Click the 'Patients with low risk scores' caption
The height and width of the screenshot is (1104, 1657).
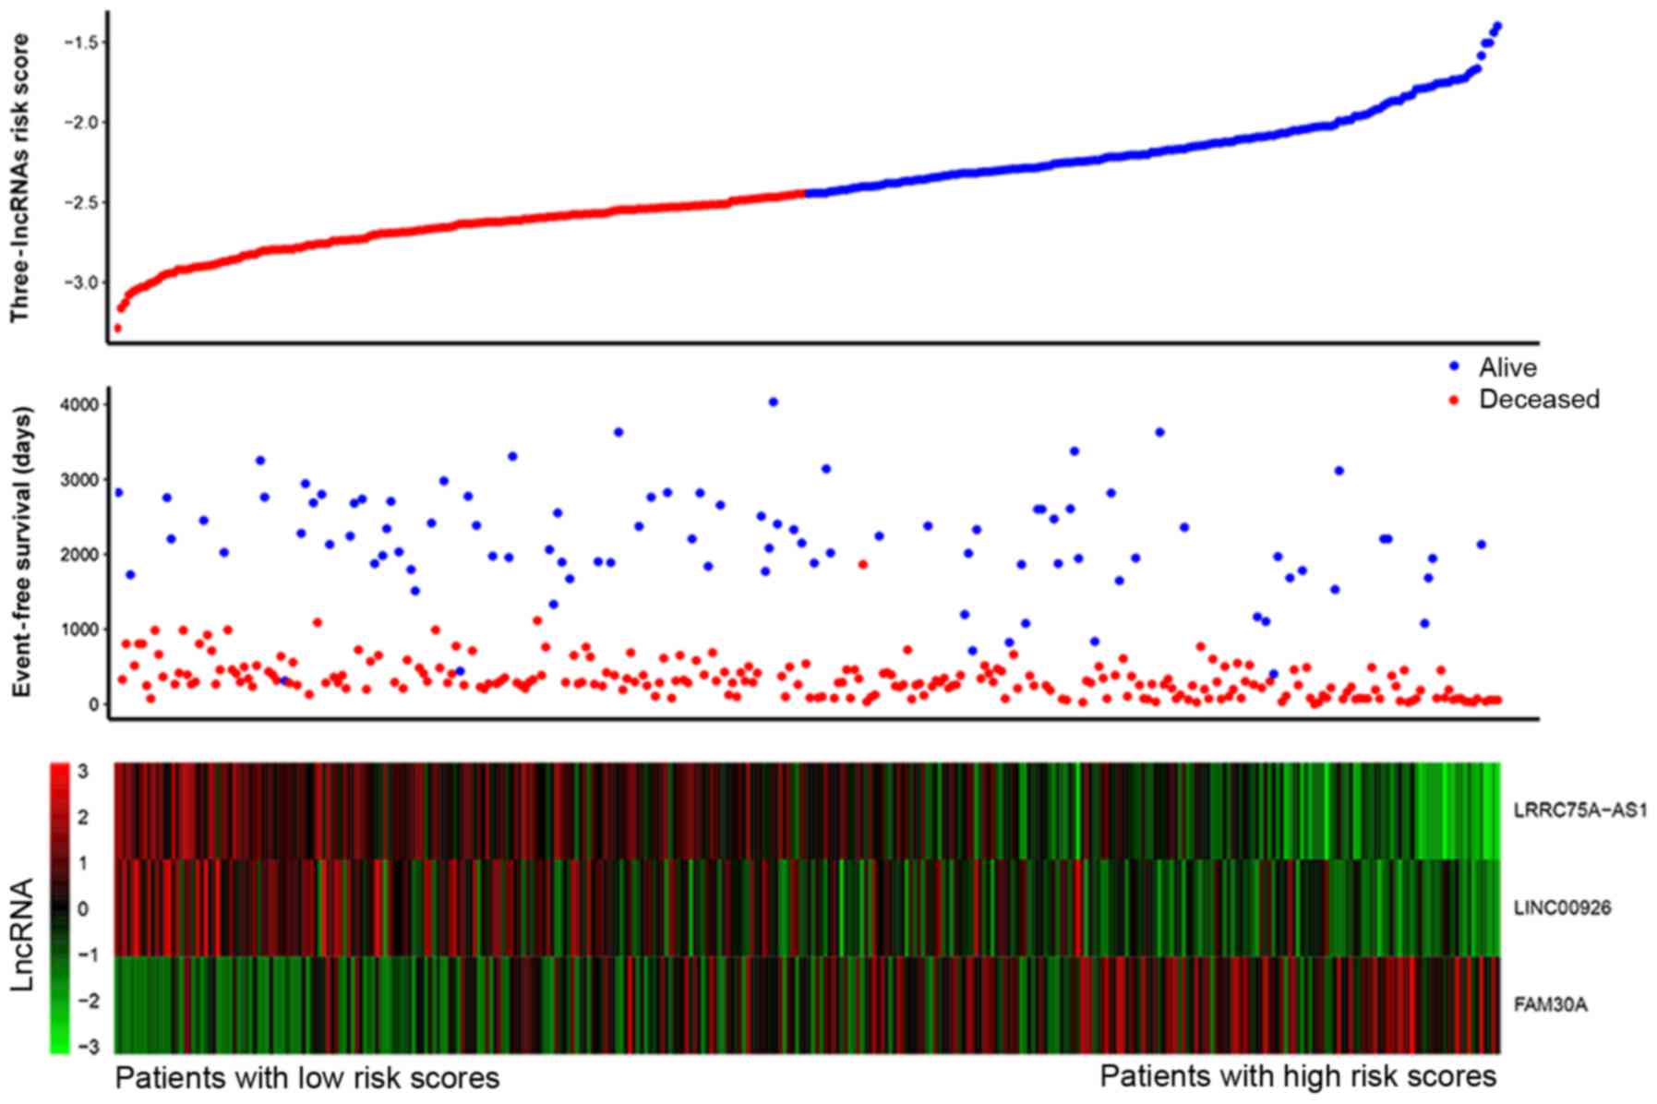tap(307, 1077)
